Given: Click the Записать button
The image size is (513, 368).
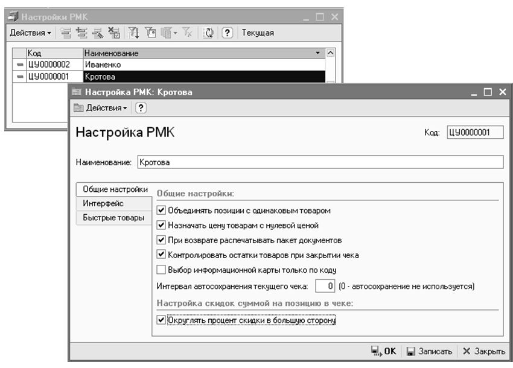Looking at the screenshot, I should pyautogui.click(x=429, y=351).
